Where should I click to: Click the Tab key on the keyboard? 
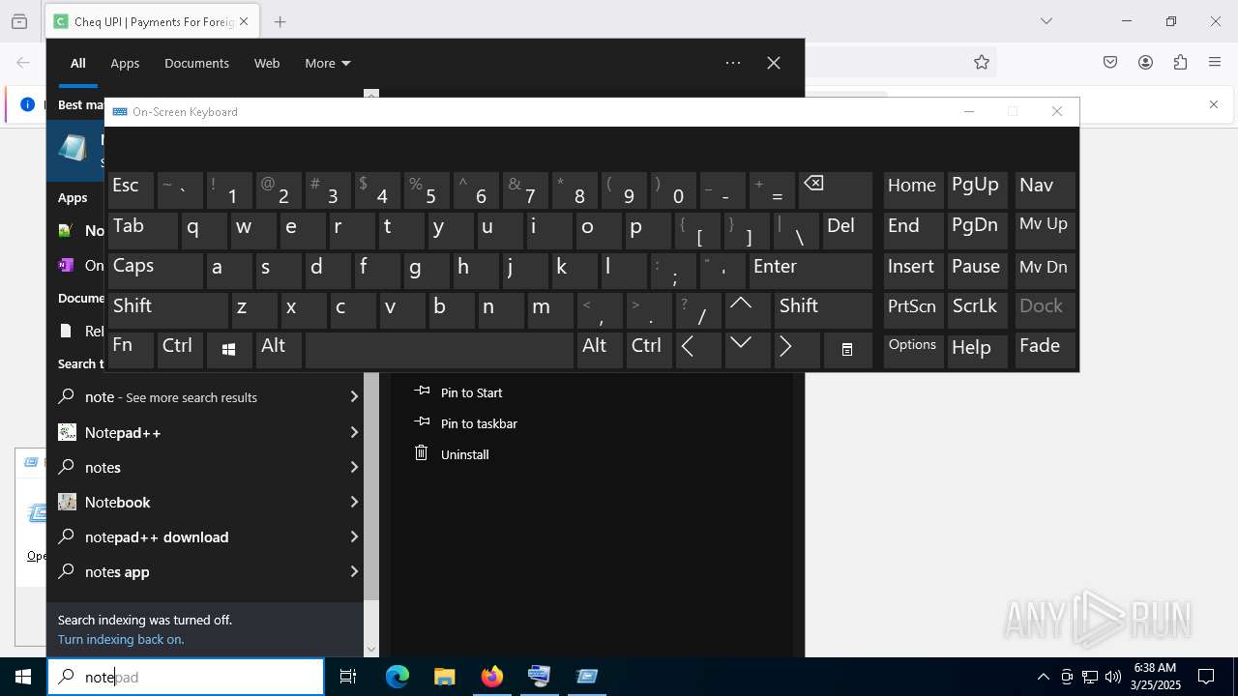point(142,231)
